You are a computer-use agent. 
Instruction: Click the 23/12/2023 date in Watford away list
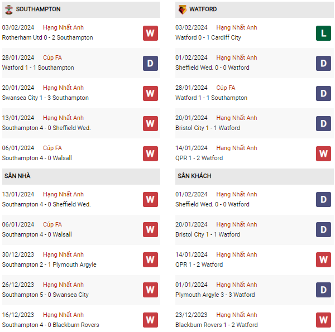(192, 315)
